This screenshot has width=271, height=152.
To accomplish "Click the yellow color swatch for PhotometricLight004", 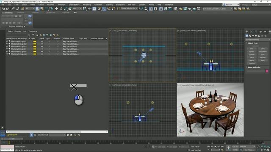I will coord(35,49).
